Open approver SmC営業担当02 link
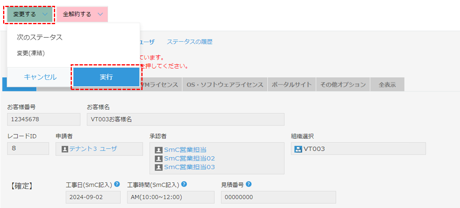 click(x=189, y=159)
